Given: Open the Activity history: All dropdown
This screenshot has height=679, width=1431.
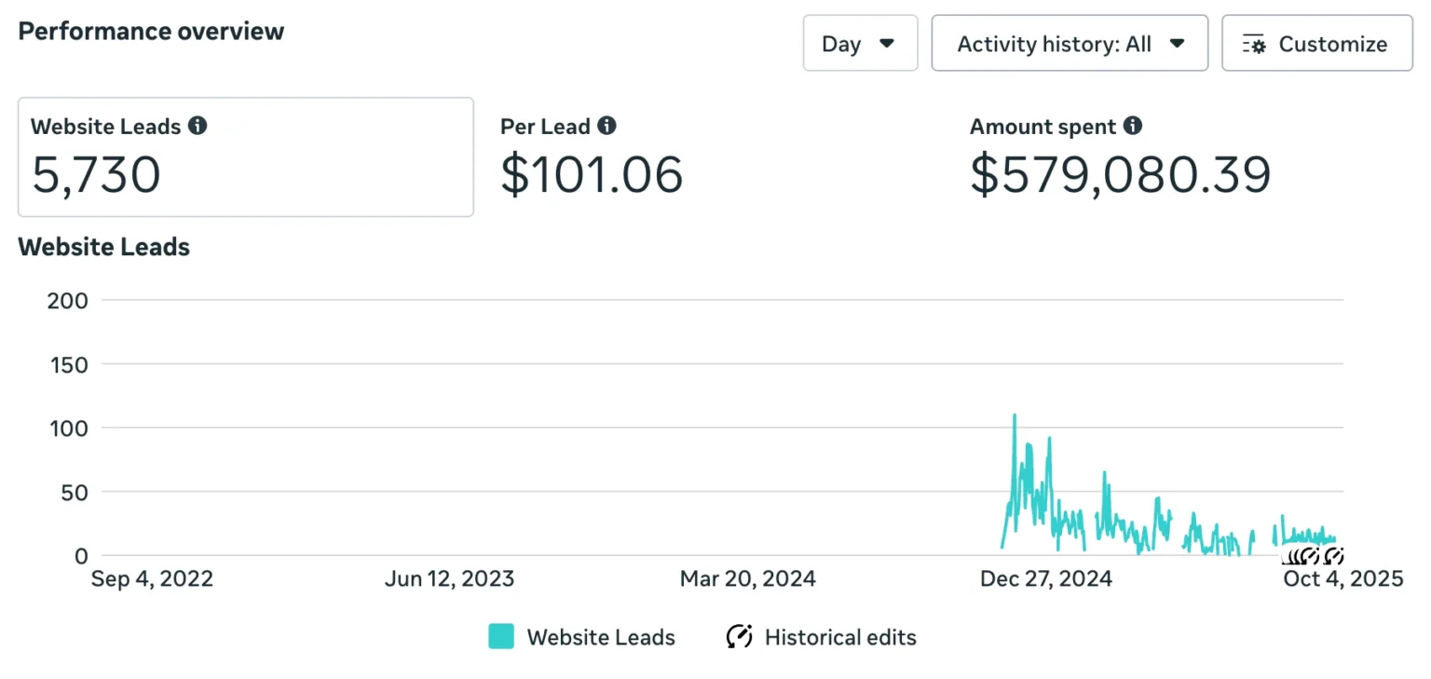Looking at the screenshot, I should pos(1069,43).
